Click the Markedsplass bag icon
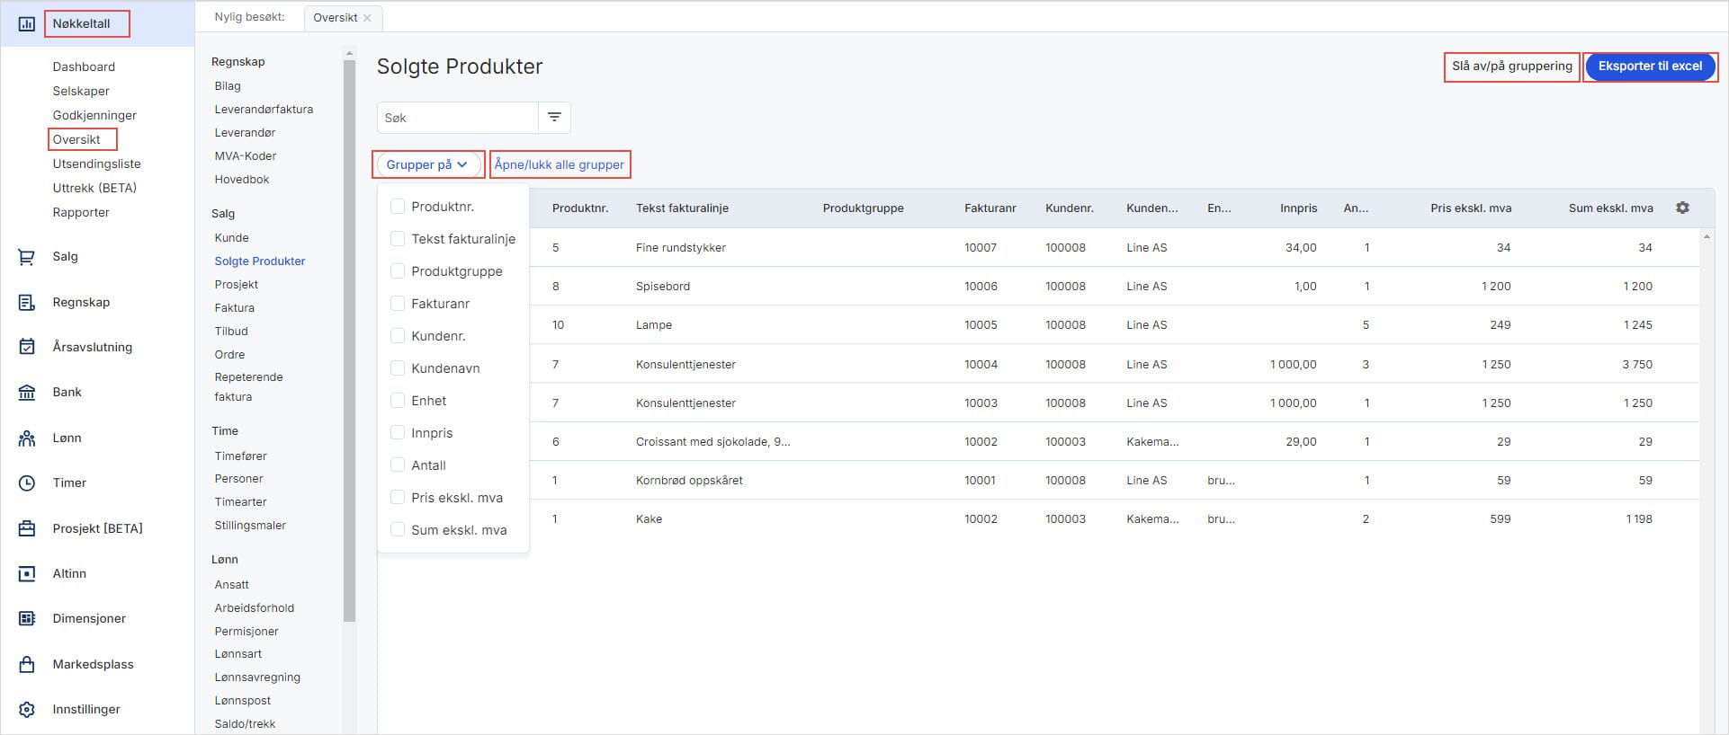This screenshot has width=1729, height=735. (27, 665)
